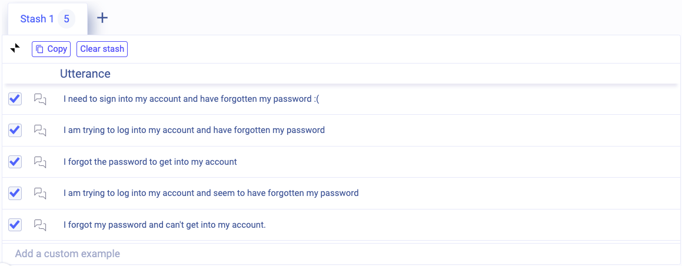This screenshot has width=682, height=266.
Task: Open conversation icon for 'trying to log into my account and have forgotten'
Action: coord(40,130)
